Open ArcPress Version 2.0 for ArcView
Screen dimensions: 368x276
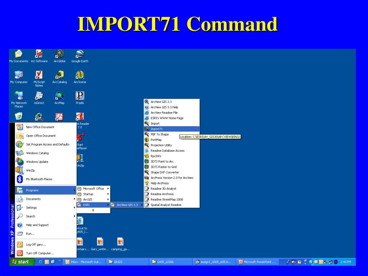172,178
